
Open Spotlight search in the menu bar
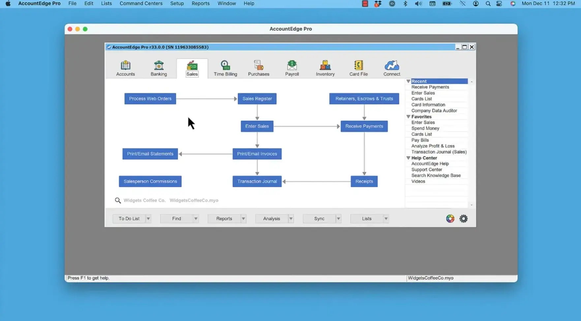tap(488, 3)
